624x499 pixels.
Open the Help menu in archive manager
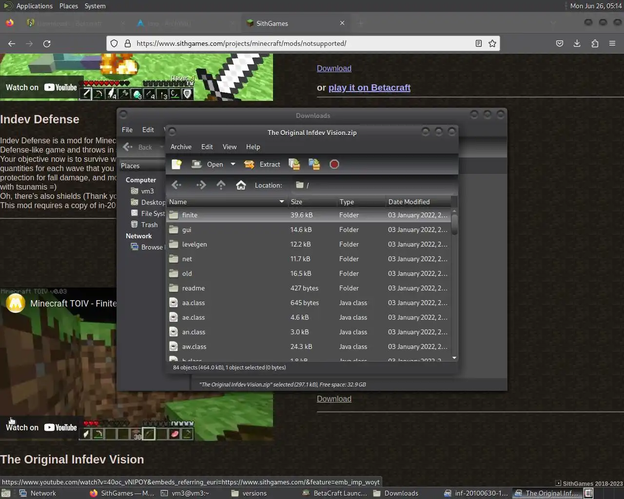253,147
